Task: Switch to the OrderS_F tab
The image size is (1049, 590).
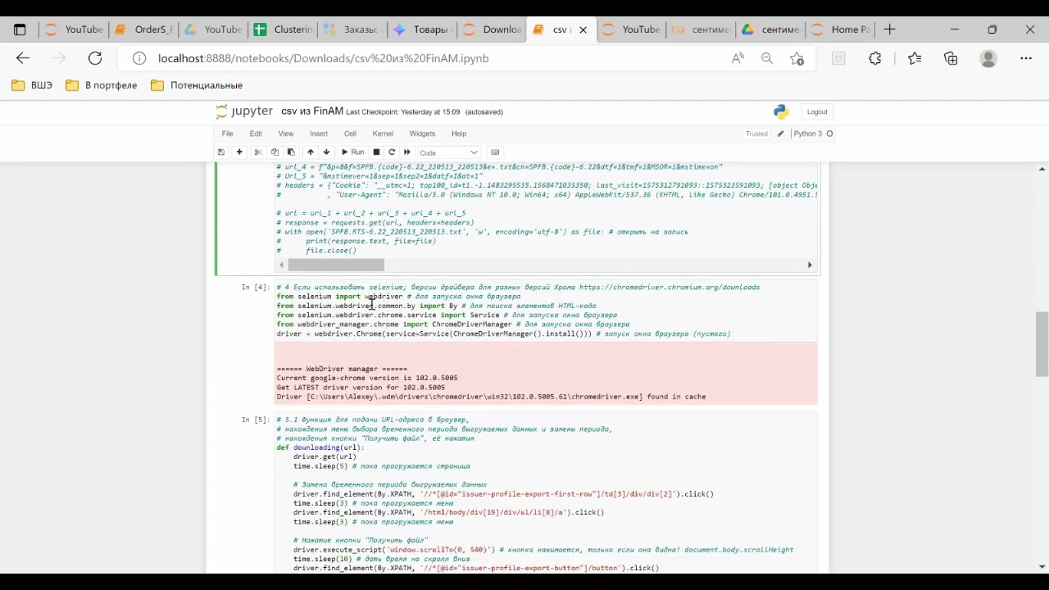Action: [143, 29]
